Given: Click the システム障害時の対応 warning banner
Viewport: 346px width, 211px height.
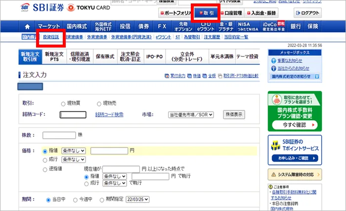Looking at the screenshot, I should tap(295, 174).
